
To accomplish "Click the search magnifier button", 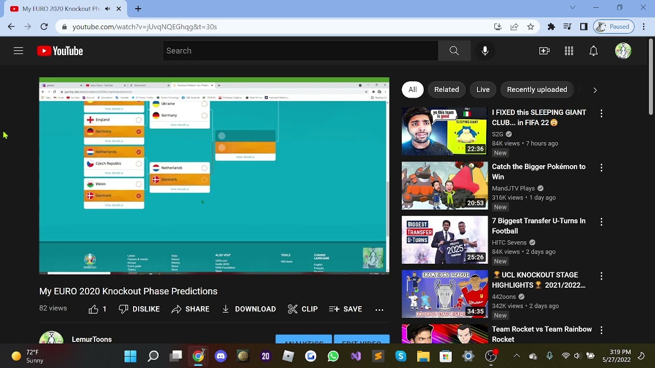I will [x=454, y=51].
